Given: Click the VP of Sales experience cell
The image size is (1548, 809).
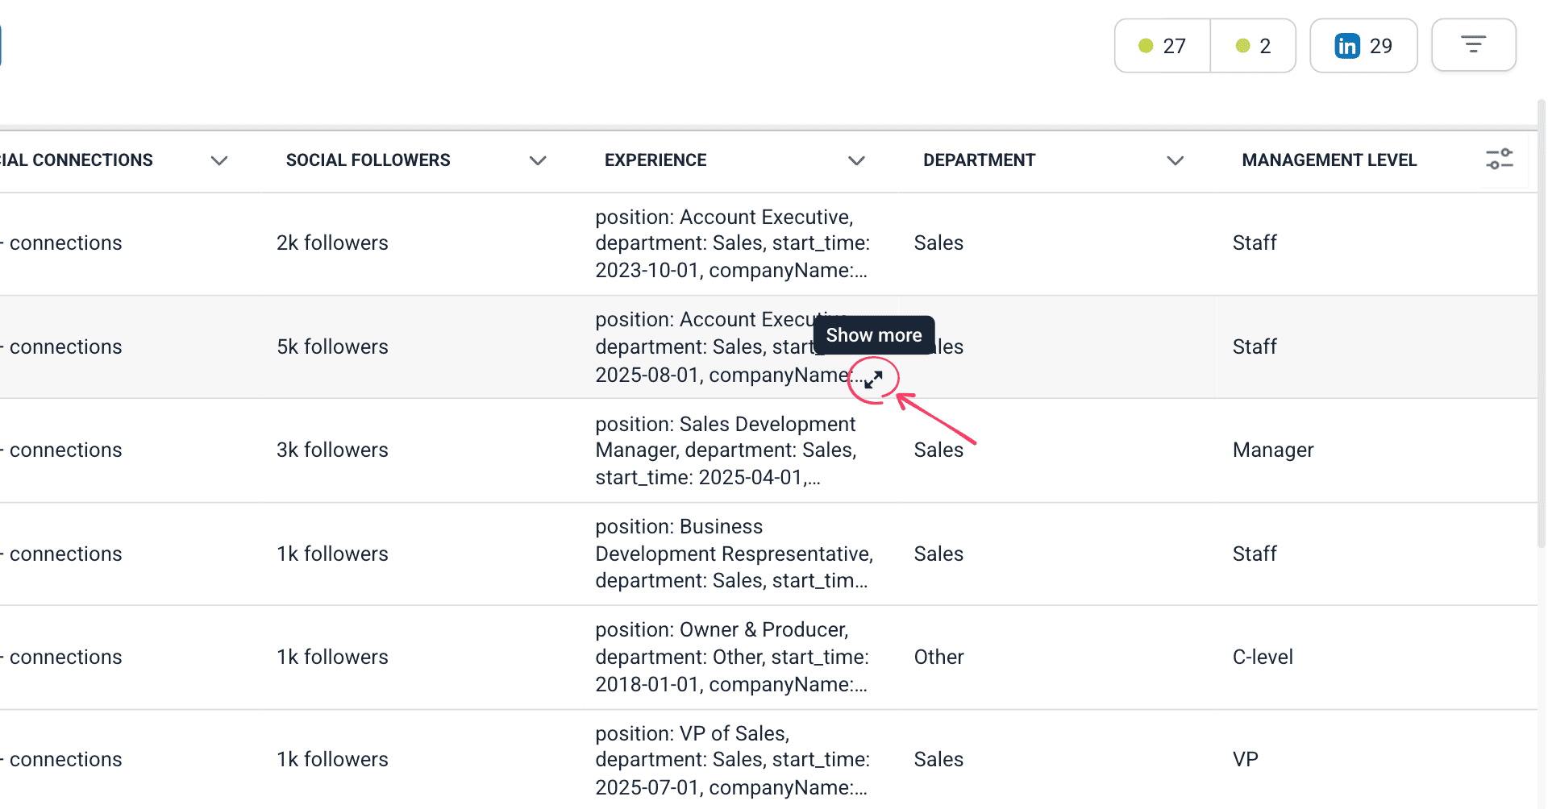Looking at the screenshot, I should tap(732, 760).
